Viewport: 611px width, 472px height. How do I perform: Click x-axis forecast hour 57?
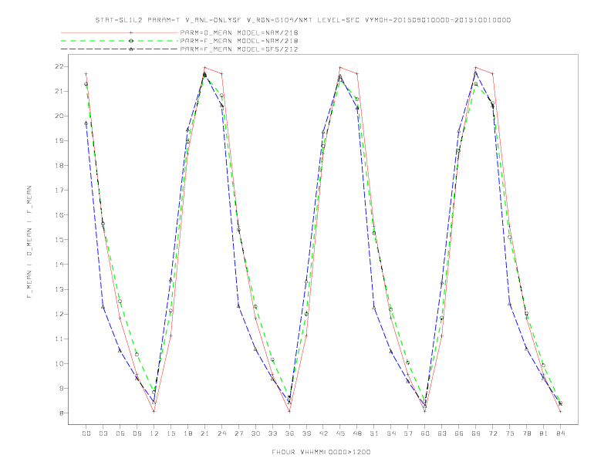[x=408, y=433]
